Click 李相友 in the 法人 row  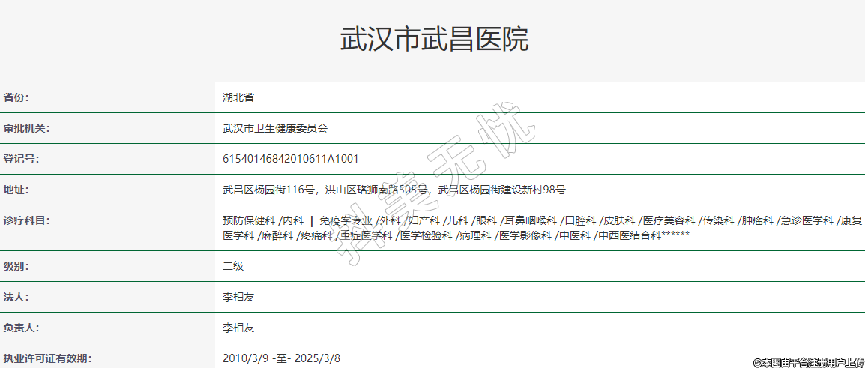tap(238, 297)
